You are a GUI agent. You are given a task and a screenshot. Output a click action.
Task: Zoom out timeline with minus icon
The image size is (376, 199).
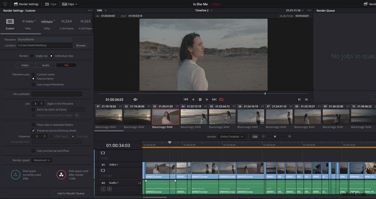[x=263, y=136]
